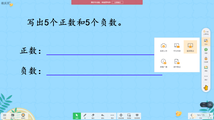Activate the Select (选择) arrow tool
Screen dimensions: 214x120
click(77, 116)
